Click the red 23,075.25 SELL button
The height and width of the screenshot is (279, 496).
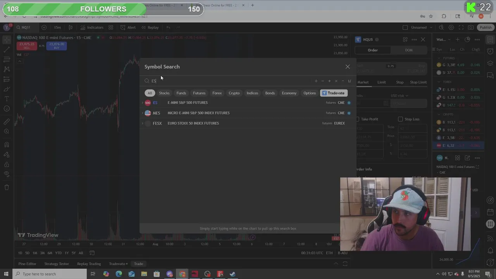[x=26, y=46]
